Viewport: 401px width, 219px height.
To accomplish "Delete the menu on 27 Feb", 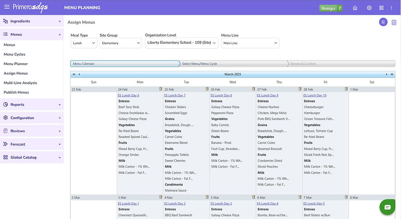I will pos(300,89).
